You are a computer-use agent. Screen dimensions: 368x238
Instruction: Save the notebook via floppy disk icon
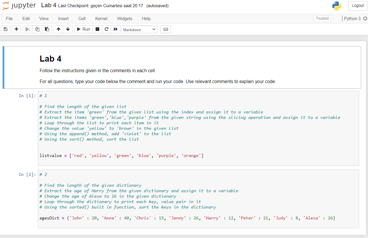(5, 29)
